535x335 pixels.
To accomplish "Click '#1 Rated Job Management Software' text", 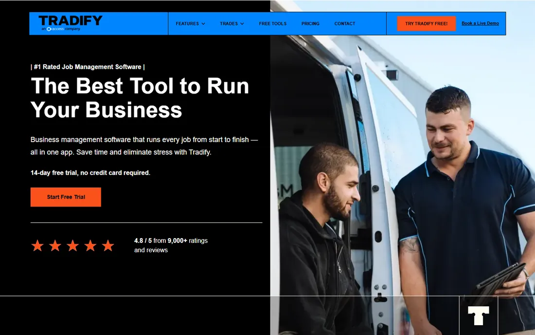I will pos(88,67).
